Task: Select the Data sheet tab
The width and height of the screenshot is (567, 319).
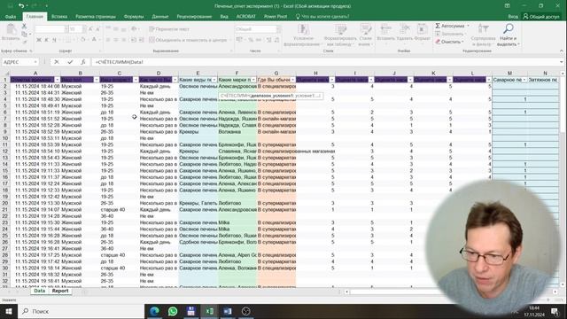Action: pos(39,291)
